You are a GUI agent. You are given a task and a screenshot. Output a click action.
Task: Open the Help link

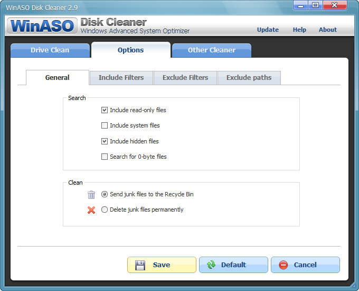point(299,30)
